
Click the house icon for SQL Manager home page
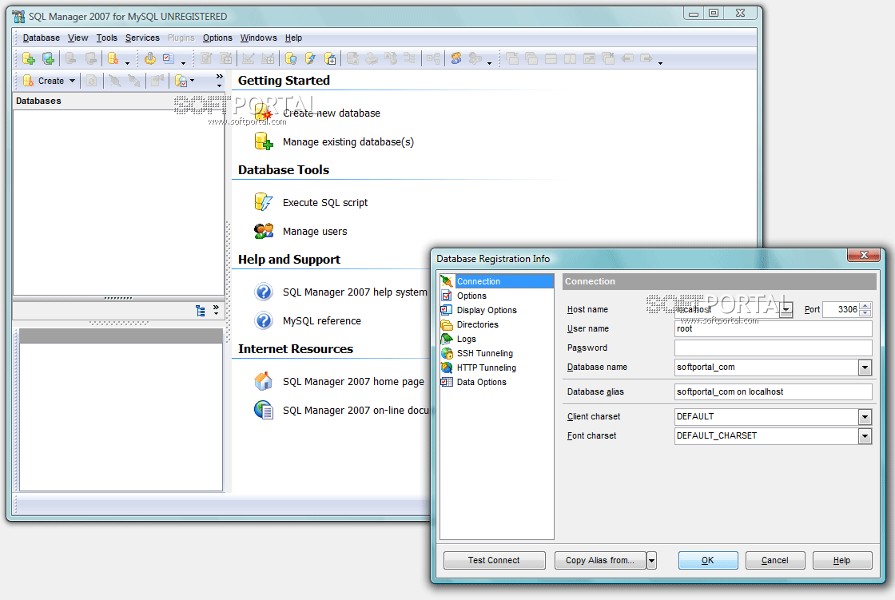pos(263,381)
